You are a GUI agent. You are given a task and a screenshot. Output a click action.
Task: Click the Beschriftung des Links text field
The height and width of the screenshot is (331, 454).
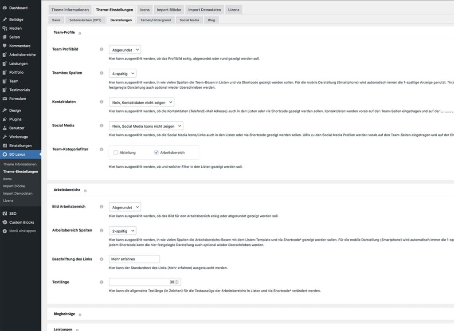pos(134,259)
